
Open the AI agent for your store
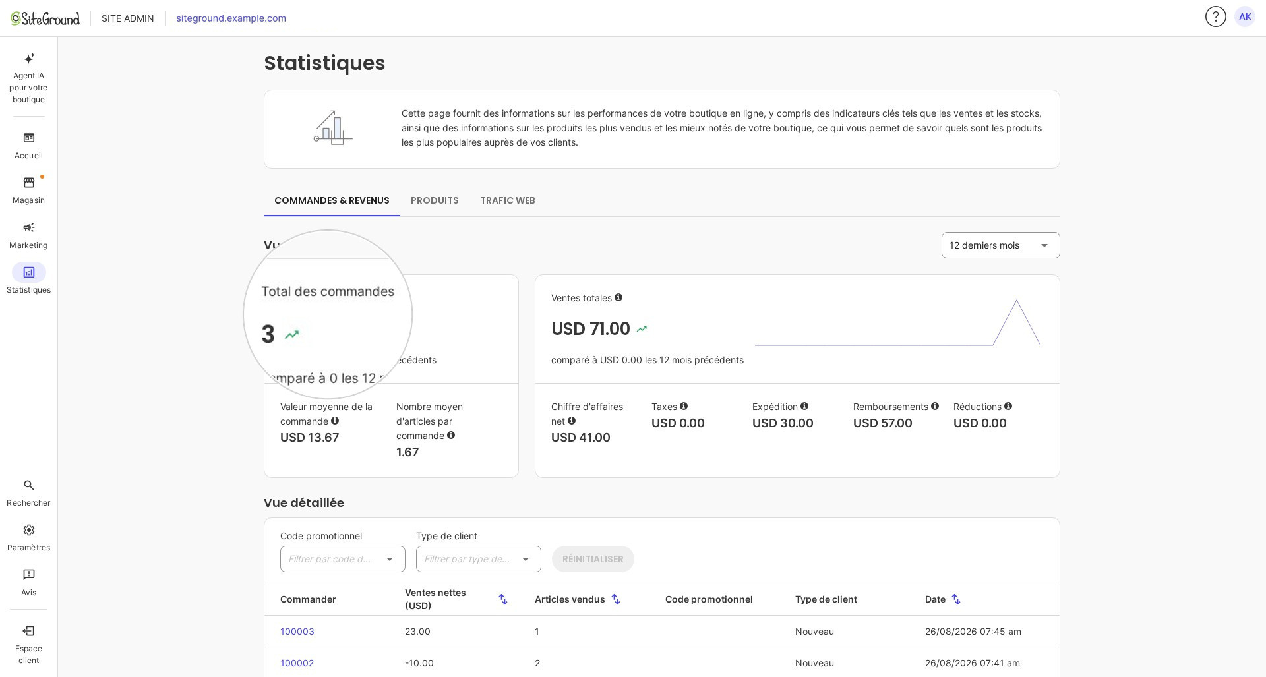point(28,78)
